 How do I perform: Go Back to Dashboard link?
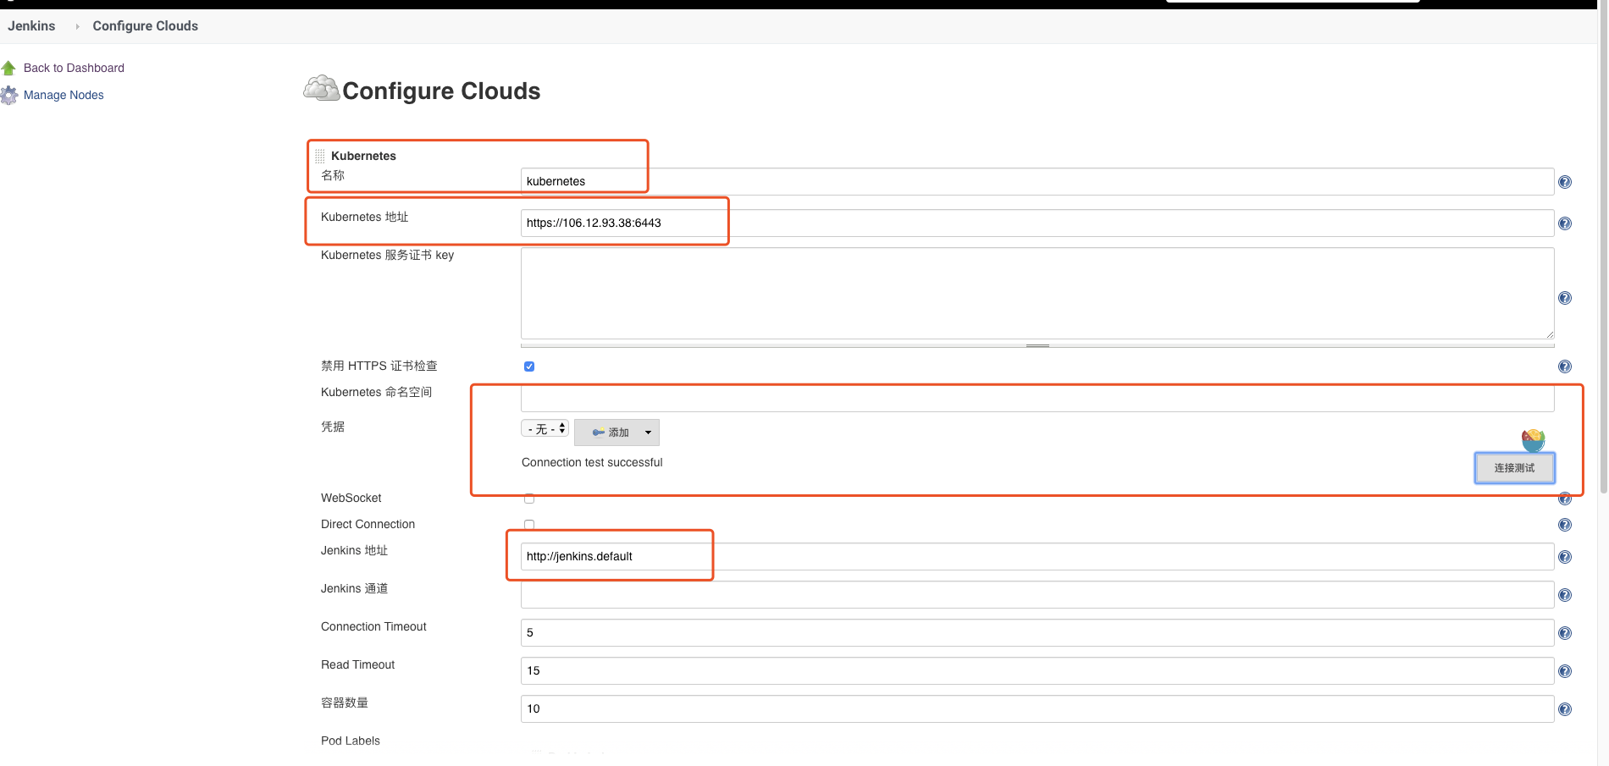[74, 68]
